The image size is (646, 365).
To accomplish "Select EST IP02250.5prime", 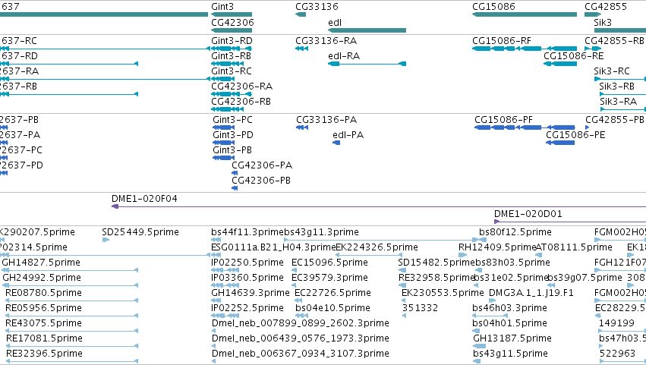I will pyautogui.click(x=247, y=263).
